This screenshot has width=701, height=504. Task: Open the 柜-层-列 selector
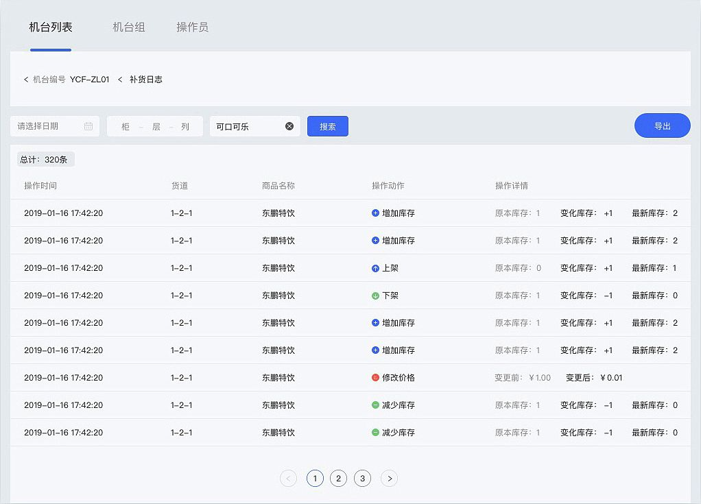pos(155,126)
